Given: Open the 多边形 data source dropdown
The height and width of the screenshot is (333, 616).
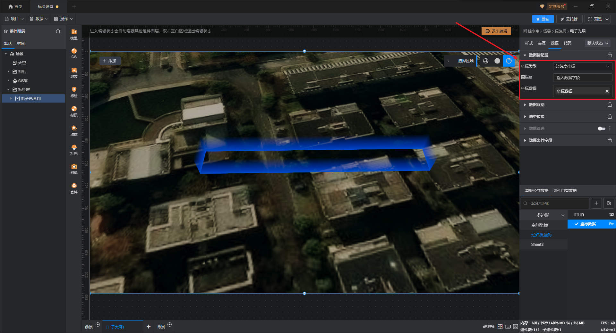Looking at the screenshot, I should click(x=544, y=215).
